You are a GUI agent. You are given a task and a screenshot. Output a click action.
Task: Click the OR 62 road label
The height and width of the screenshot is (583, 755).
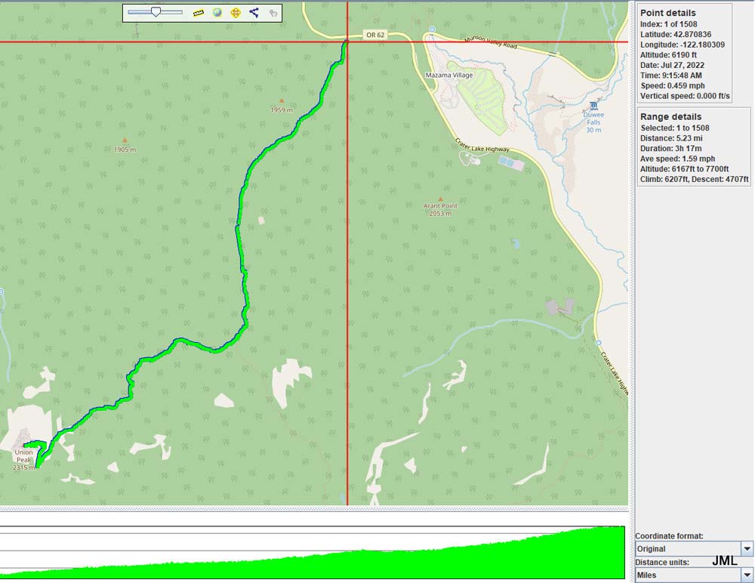375,35
